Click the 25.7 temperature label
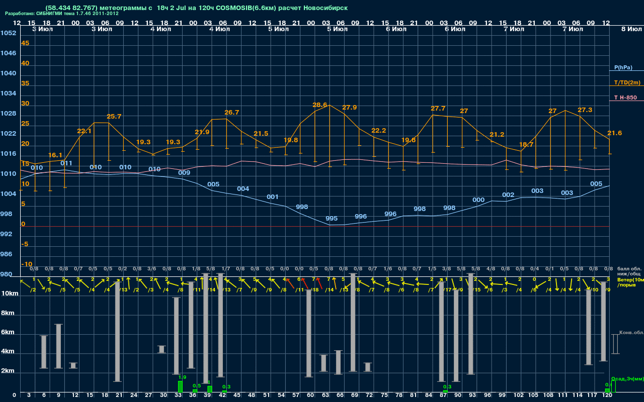 coord(114,117)
